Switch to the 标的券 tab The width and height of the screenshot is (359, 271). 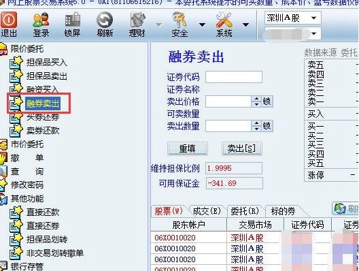click(x=283, y=211)
